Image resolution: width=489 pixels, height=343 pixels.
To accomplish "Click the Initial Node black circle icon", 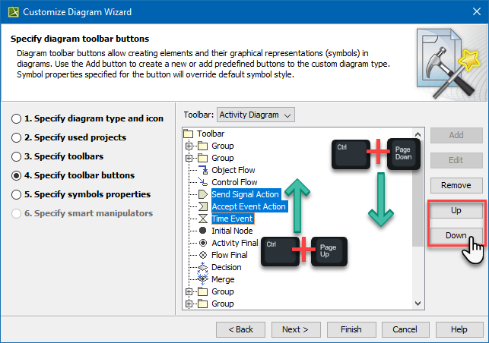I will 203,231.
